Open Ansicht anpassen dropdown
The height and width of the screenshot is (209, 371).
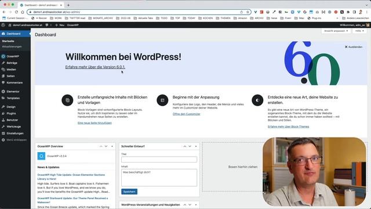(336, 31)
